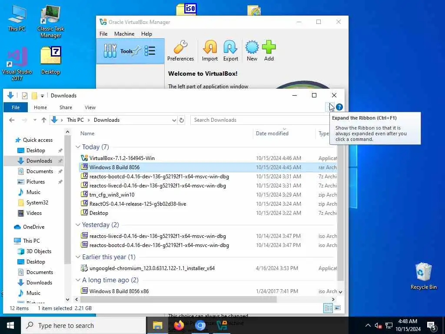
Task: Click the Import appliance icon in VirtualBox
Action: [x=210, y=51]
